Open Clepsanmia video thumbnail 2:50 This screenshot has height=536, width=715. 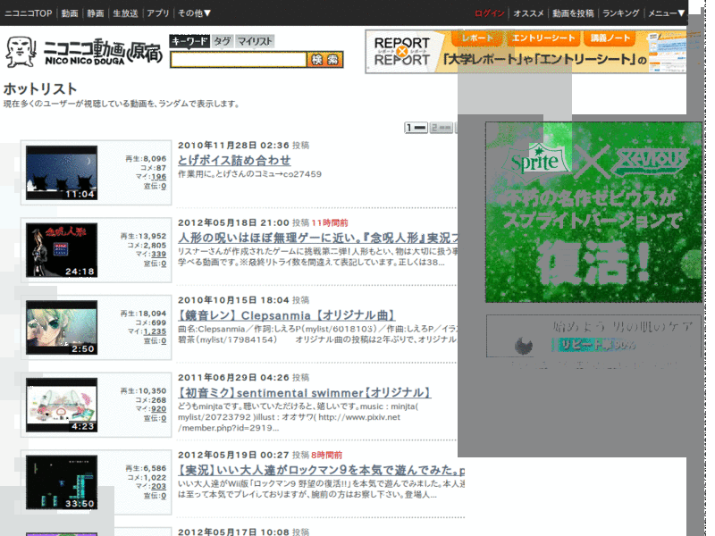coord(62,328)
